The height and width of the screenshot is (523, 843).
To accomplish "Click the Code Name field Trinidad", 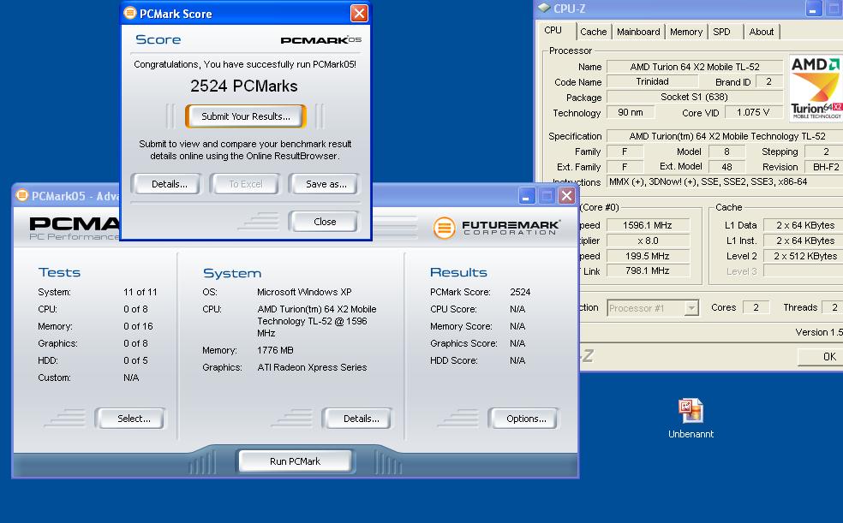I will 652,81.
